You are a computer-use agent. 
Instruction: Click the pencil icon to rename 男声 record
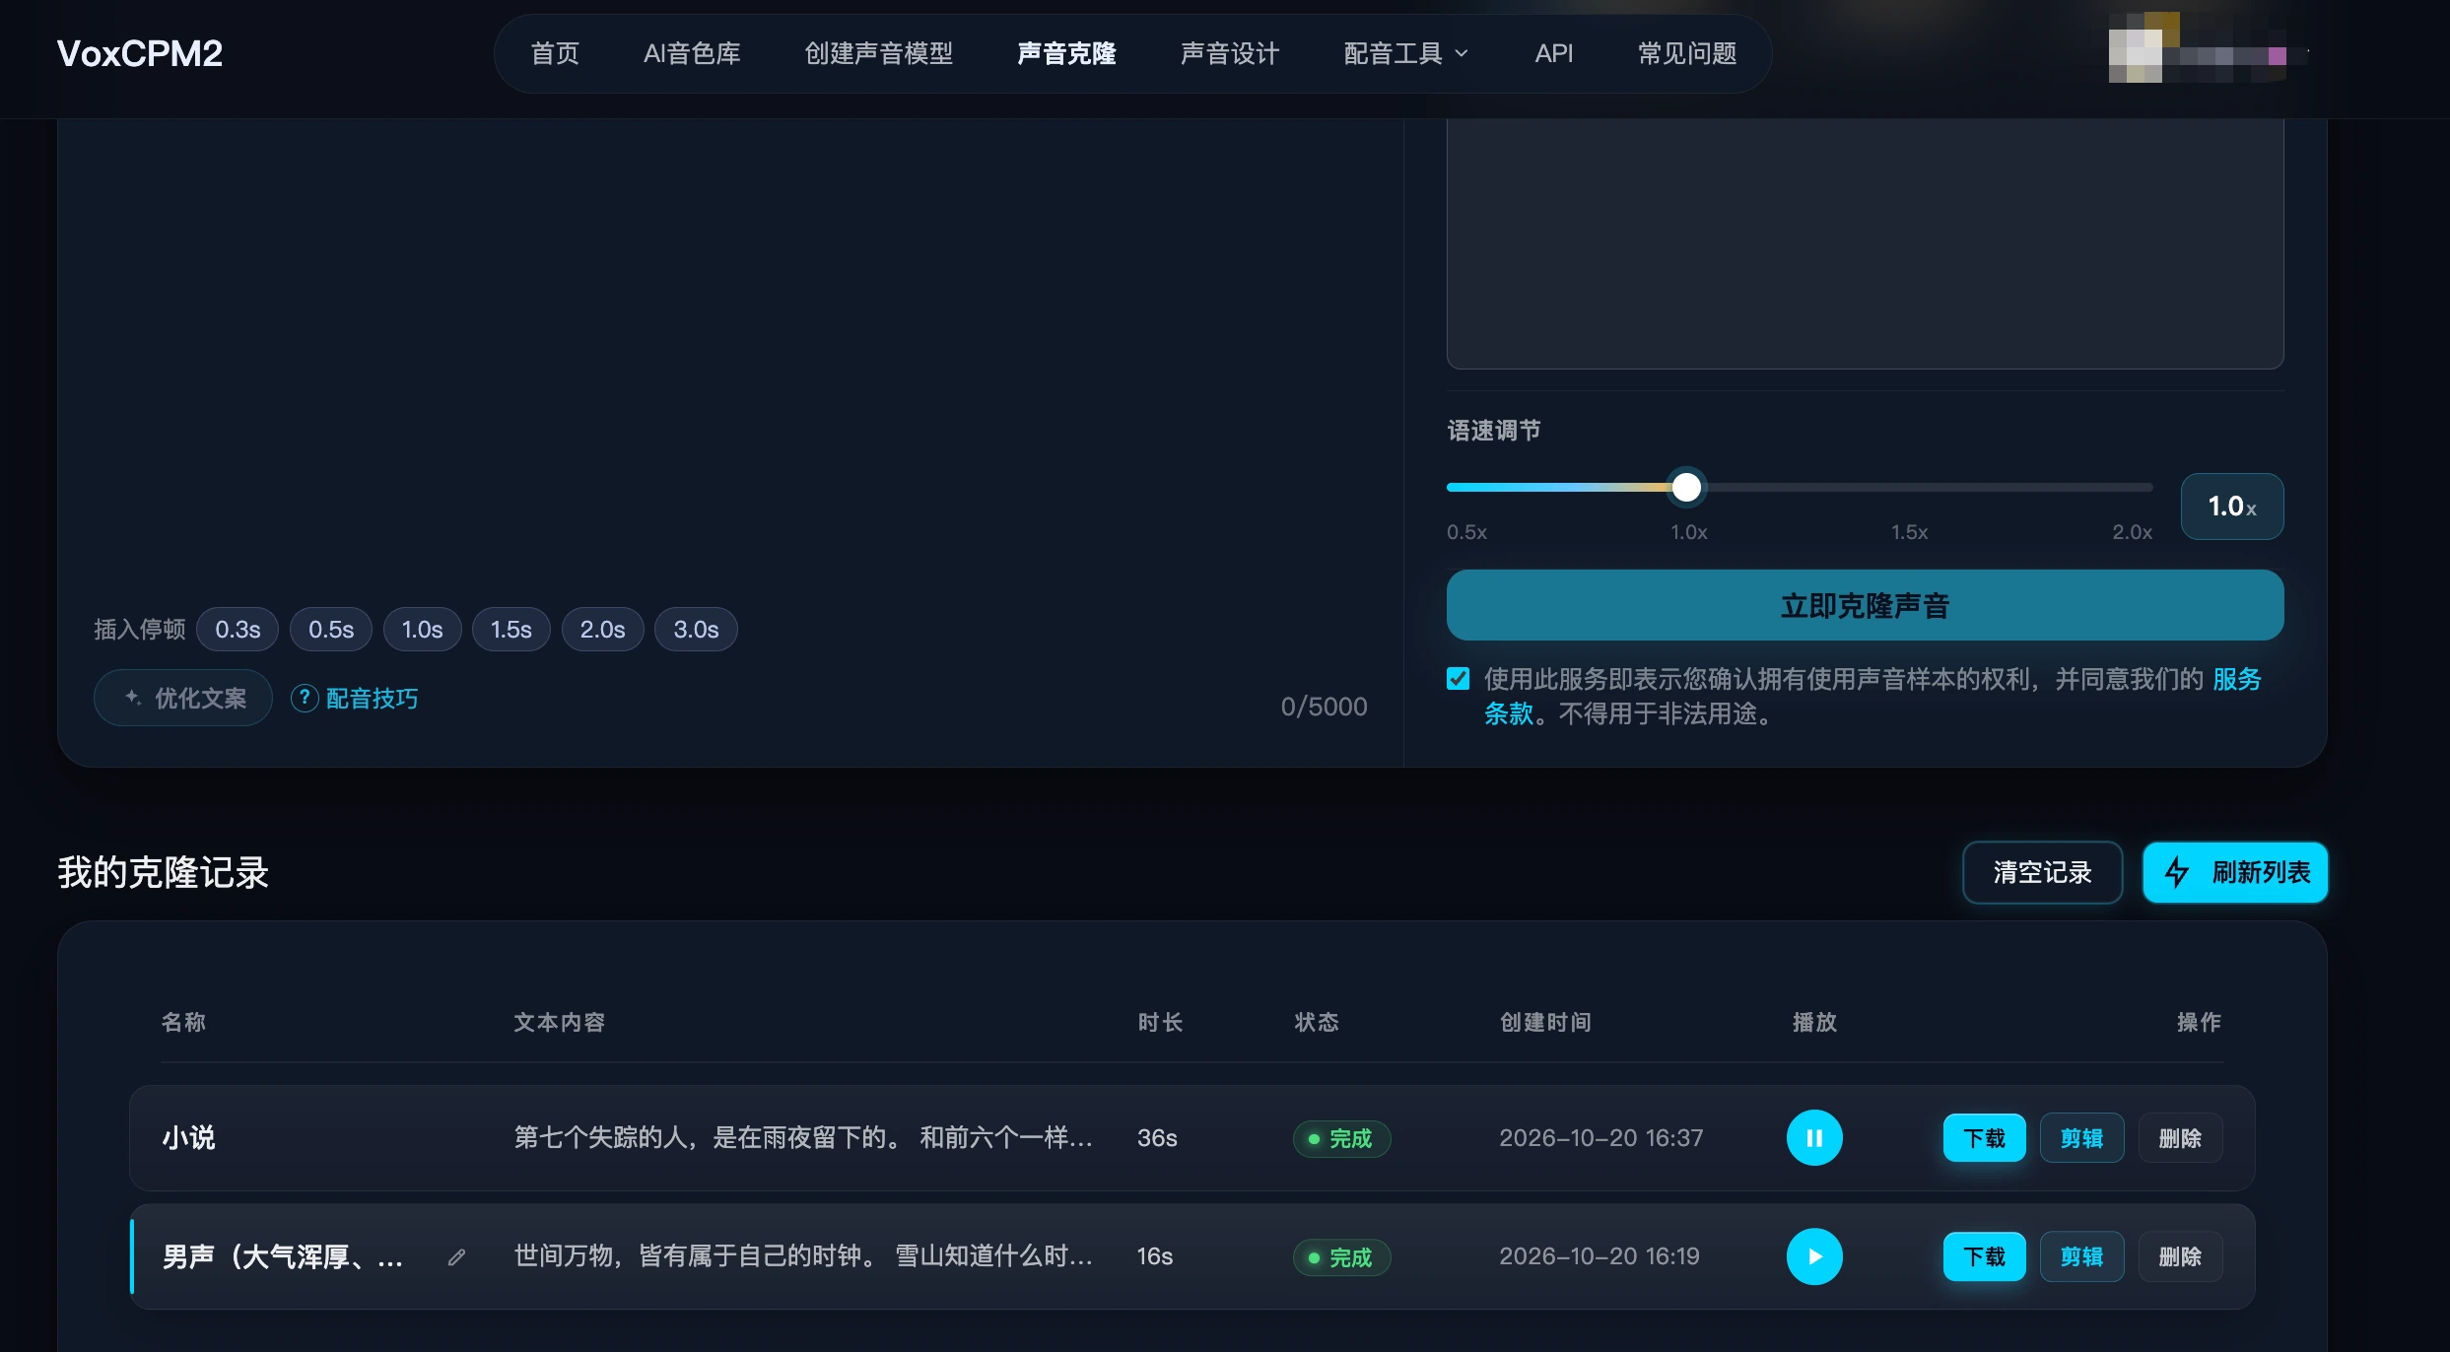(x=456, y=1257)
